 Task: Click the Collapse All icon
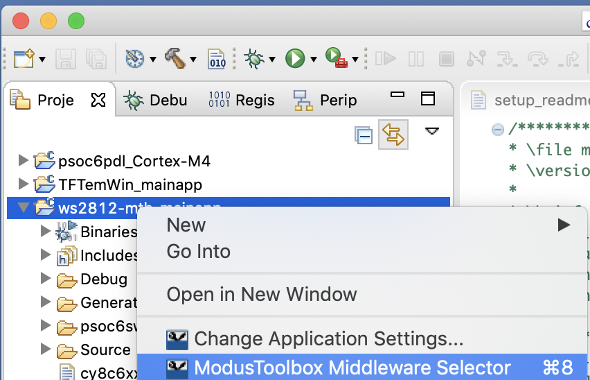pyautogui.click(x=364, y=135)
